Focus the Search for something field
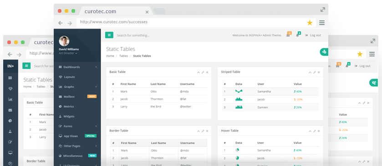This screenshot has width=382, height=166. [x=133, y=35]
